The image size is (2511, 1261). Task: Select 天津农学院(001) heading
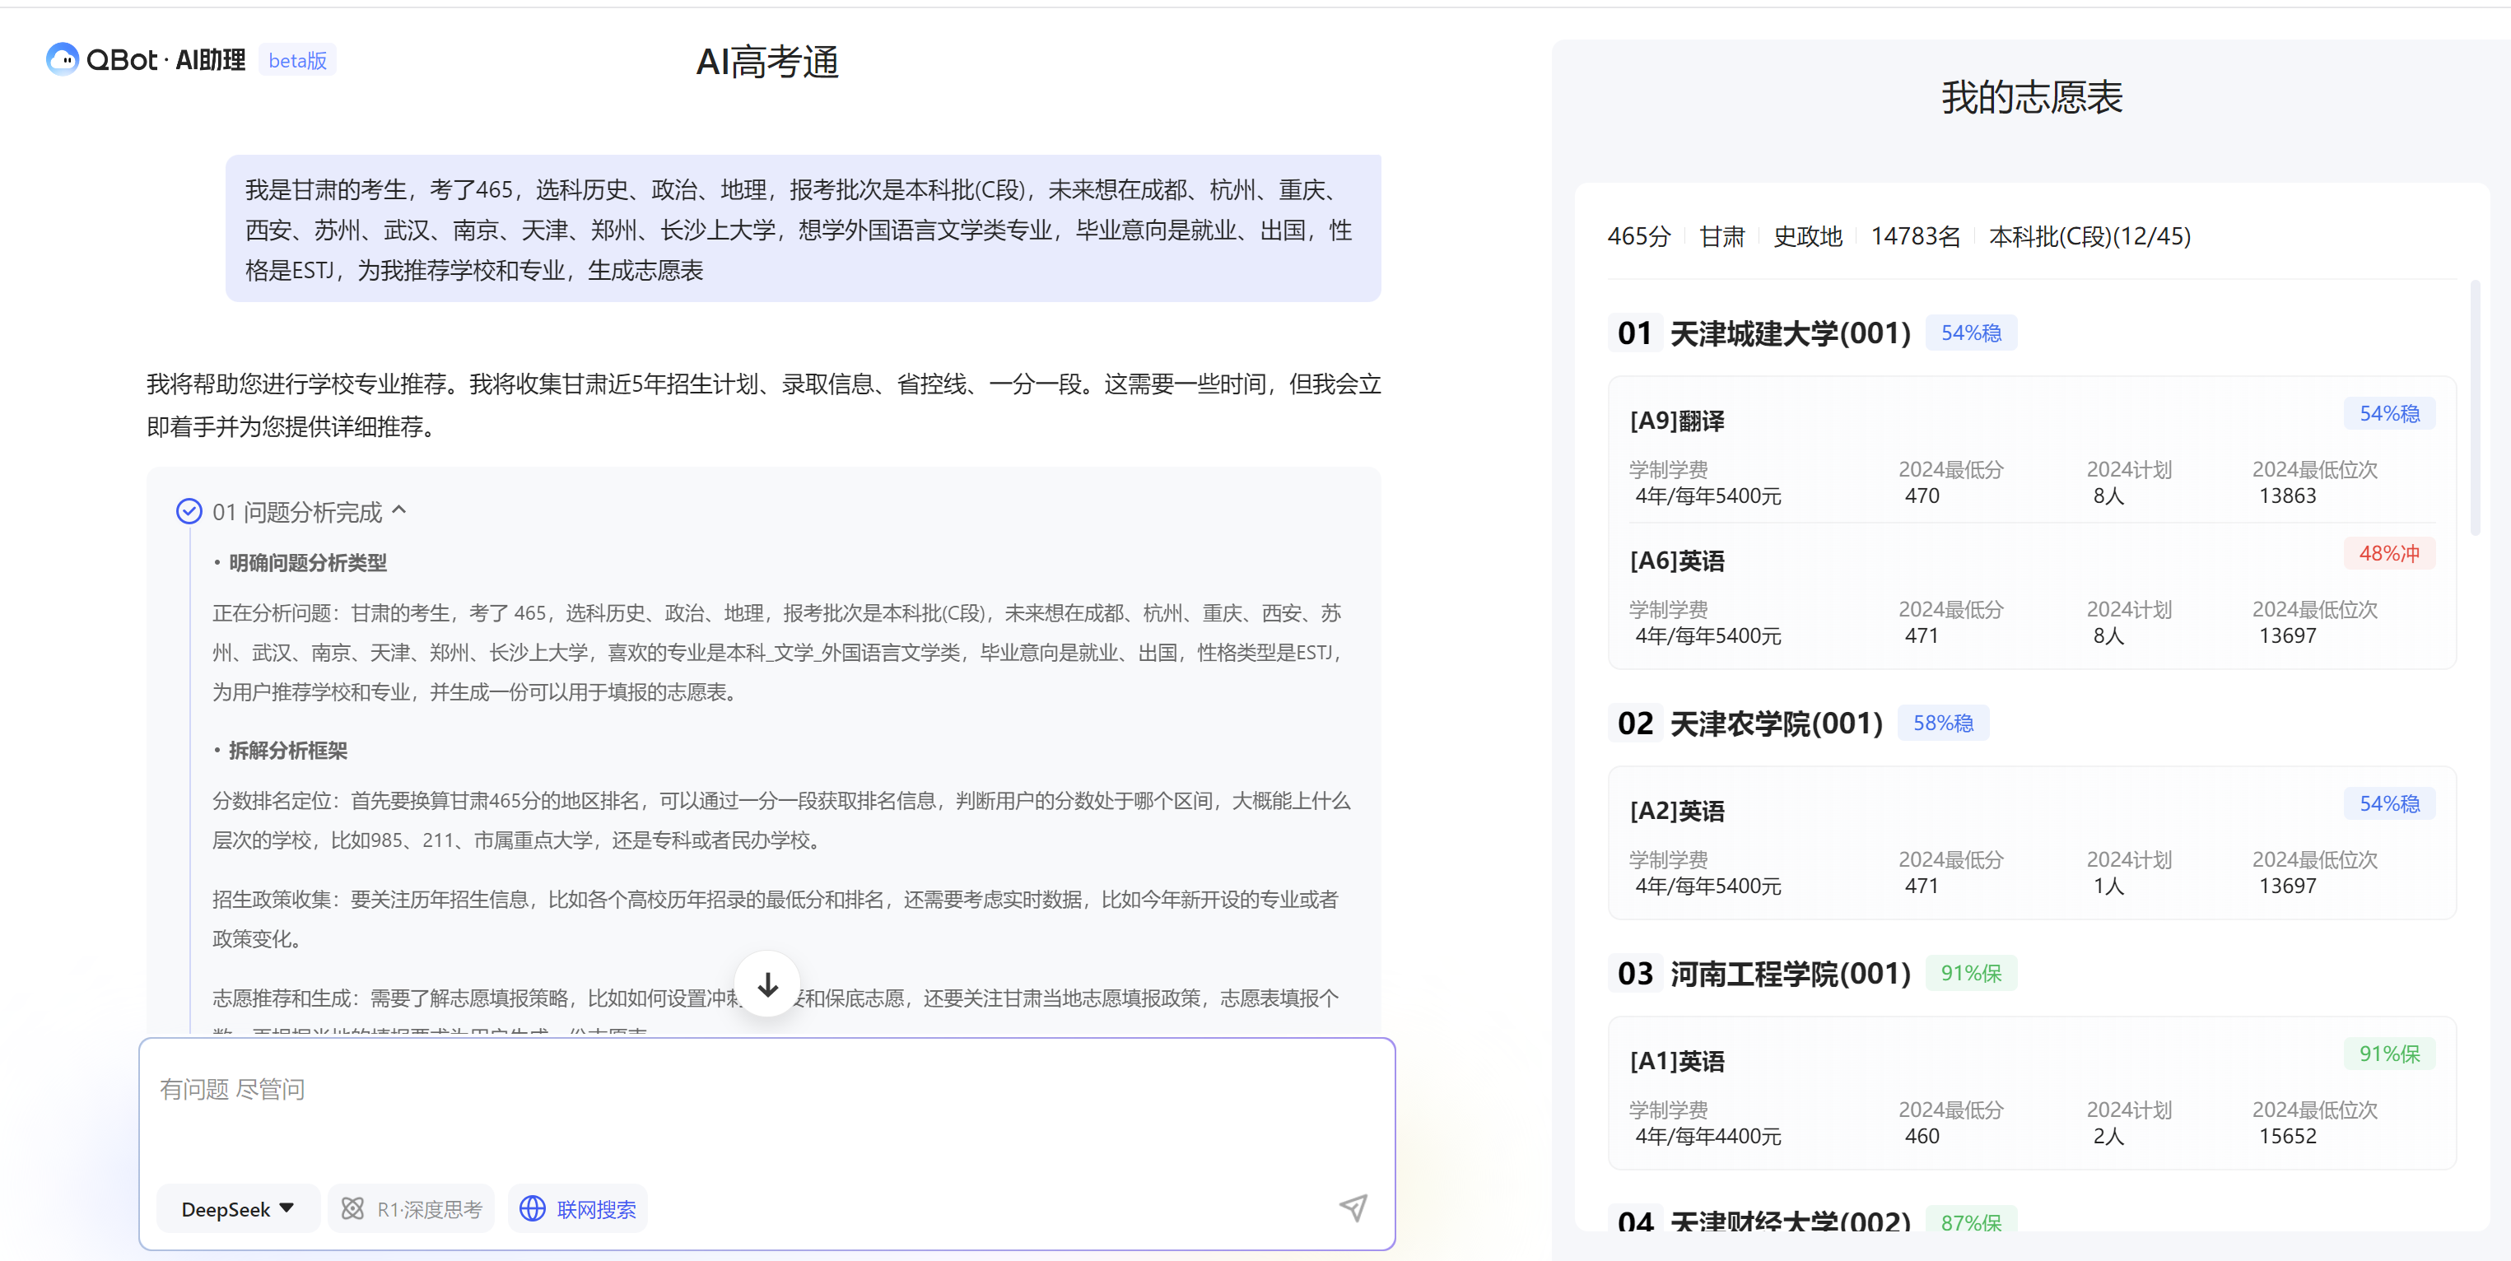(x=1776, y=723)
